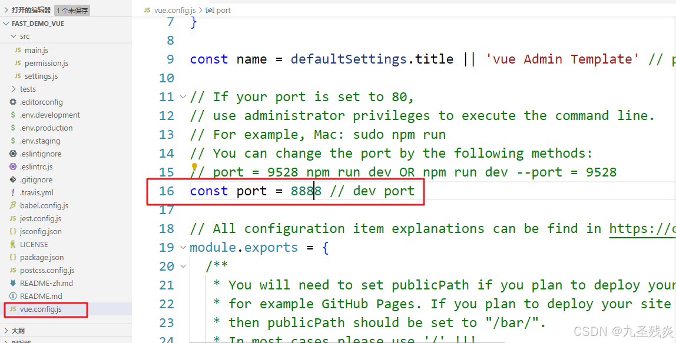Screen dimensions: 676x343
Task: Open permission.js file
Action: coord(47,63)
